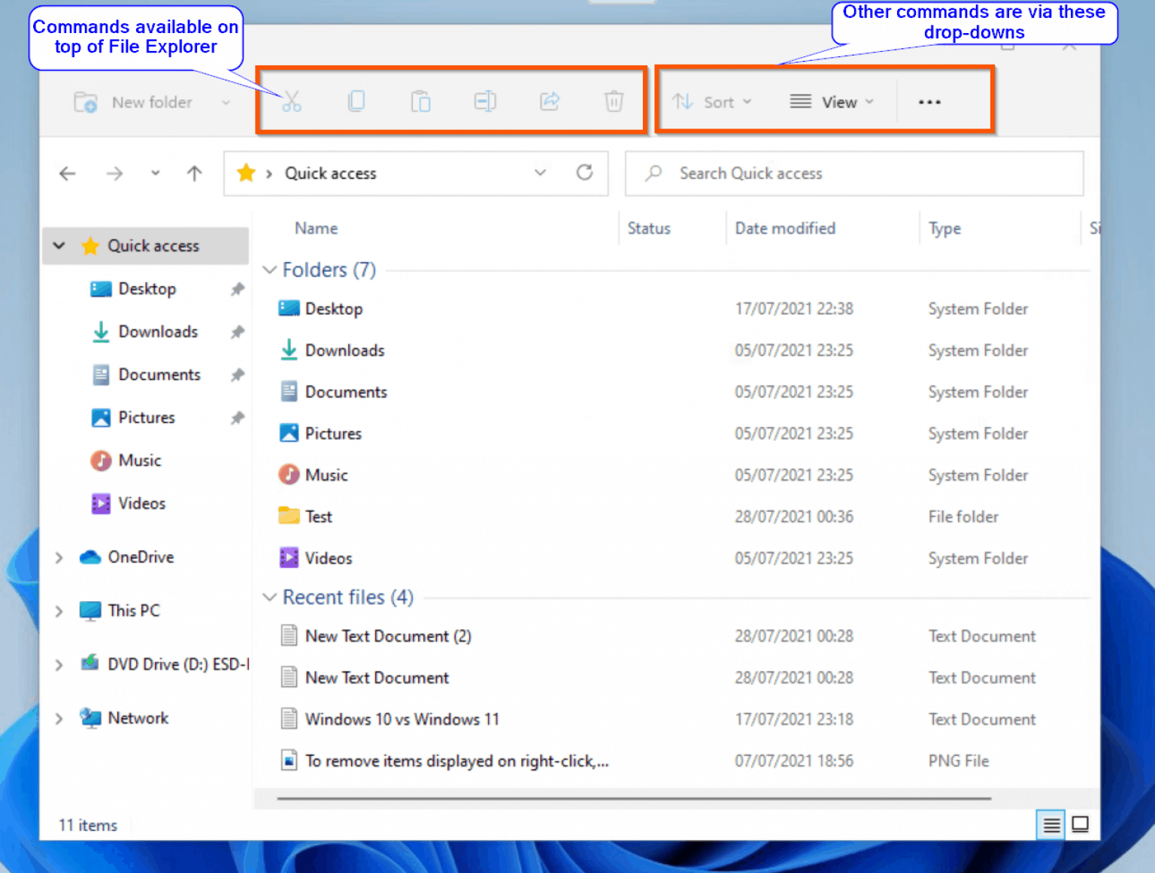Navigate back with the back arrow
The width and height of the screenshot is (1155, 873).
click(x=67, y=173)
